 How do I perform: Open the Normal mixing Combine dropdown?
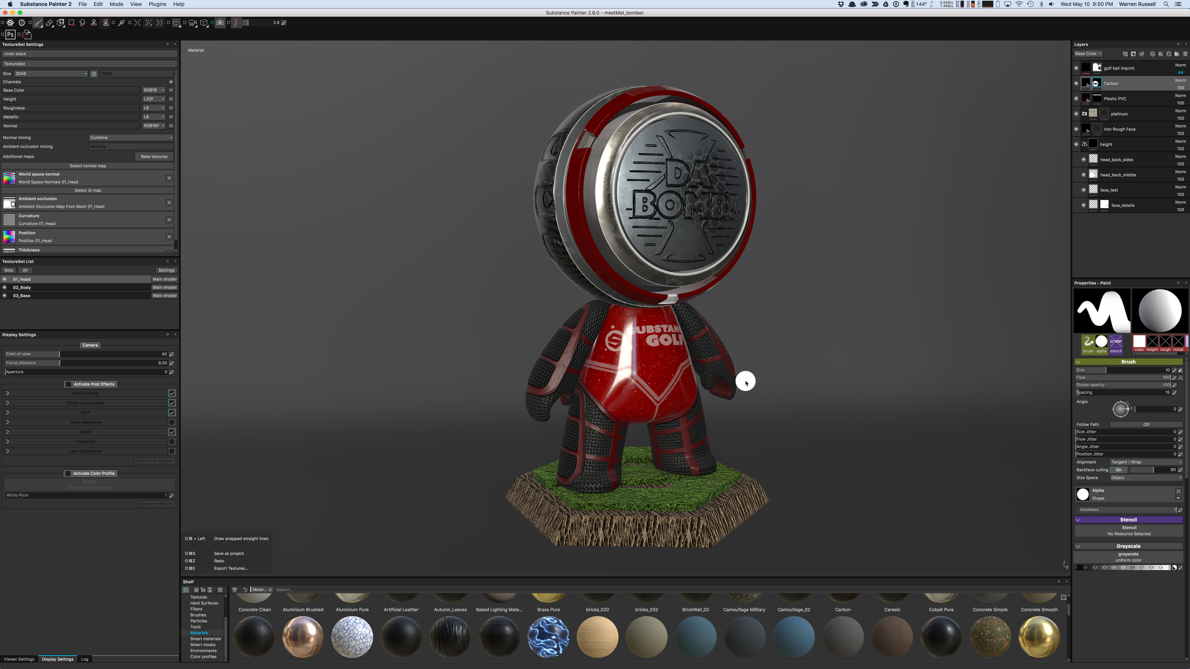tap(131, 138)
